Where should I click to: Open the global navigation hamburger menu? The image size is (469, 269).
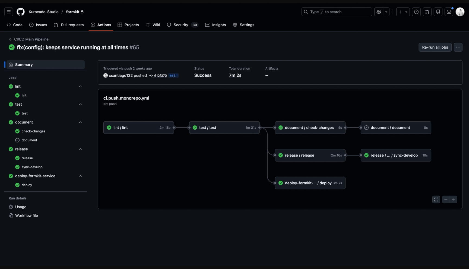(x=9, y=12)
